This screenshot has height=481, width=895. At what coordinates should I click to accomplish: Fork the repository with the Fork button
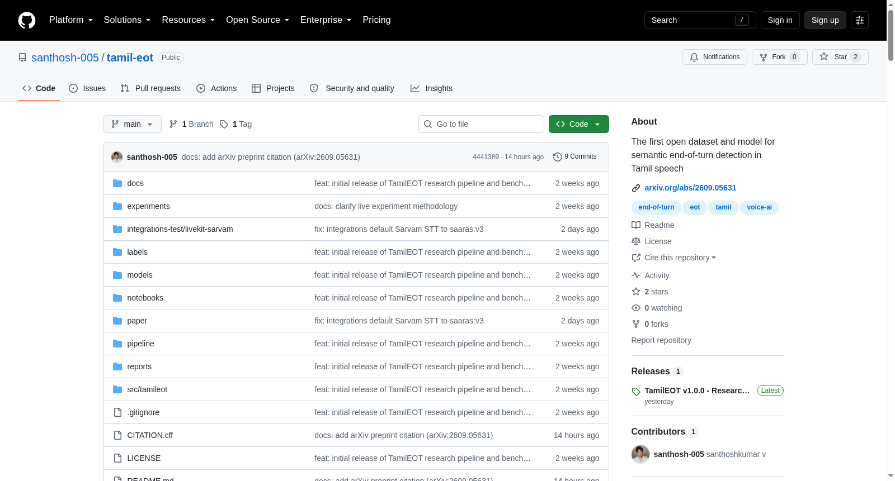(780, 57)
